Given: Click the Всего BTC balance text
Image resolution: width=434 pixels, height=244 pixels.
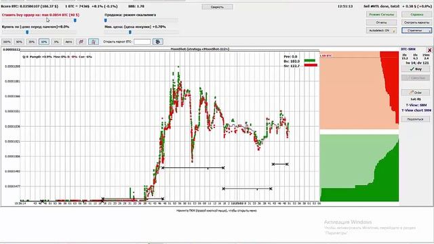Looking at the screenshot, I should click(x=30, y=6).
